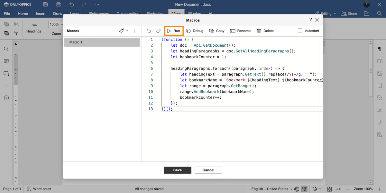Click Copy in the macro toolbar
386x193 pixels.
217,31
